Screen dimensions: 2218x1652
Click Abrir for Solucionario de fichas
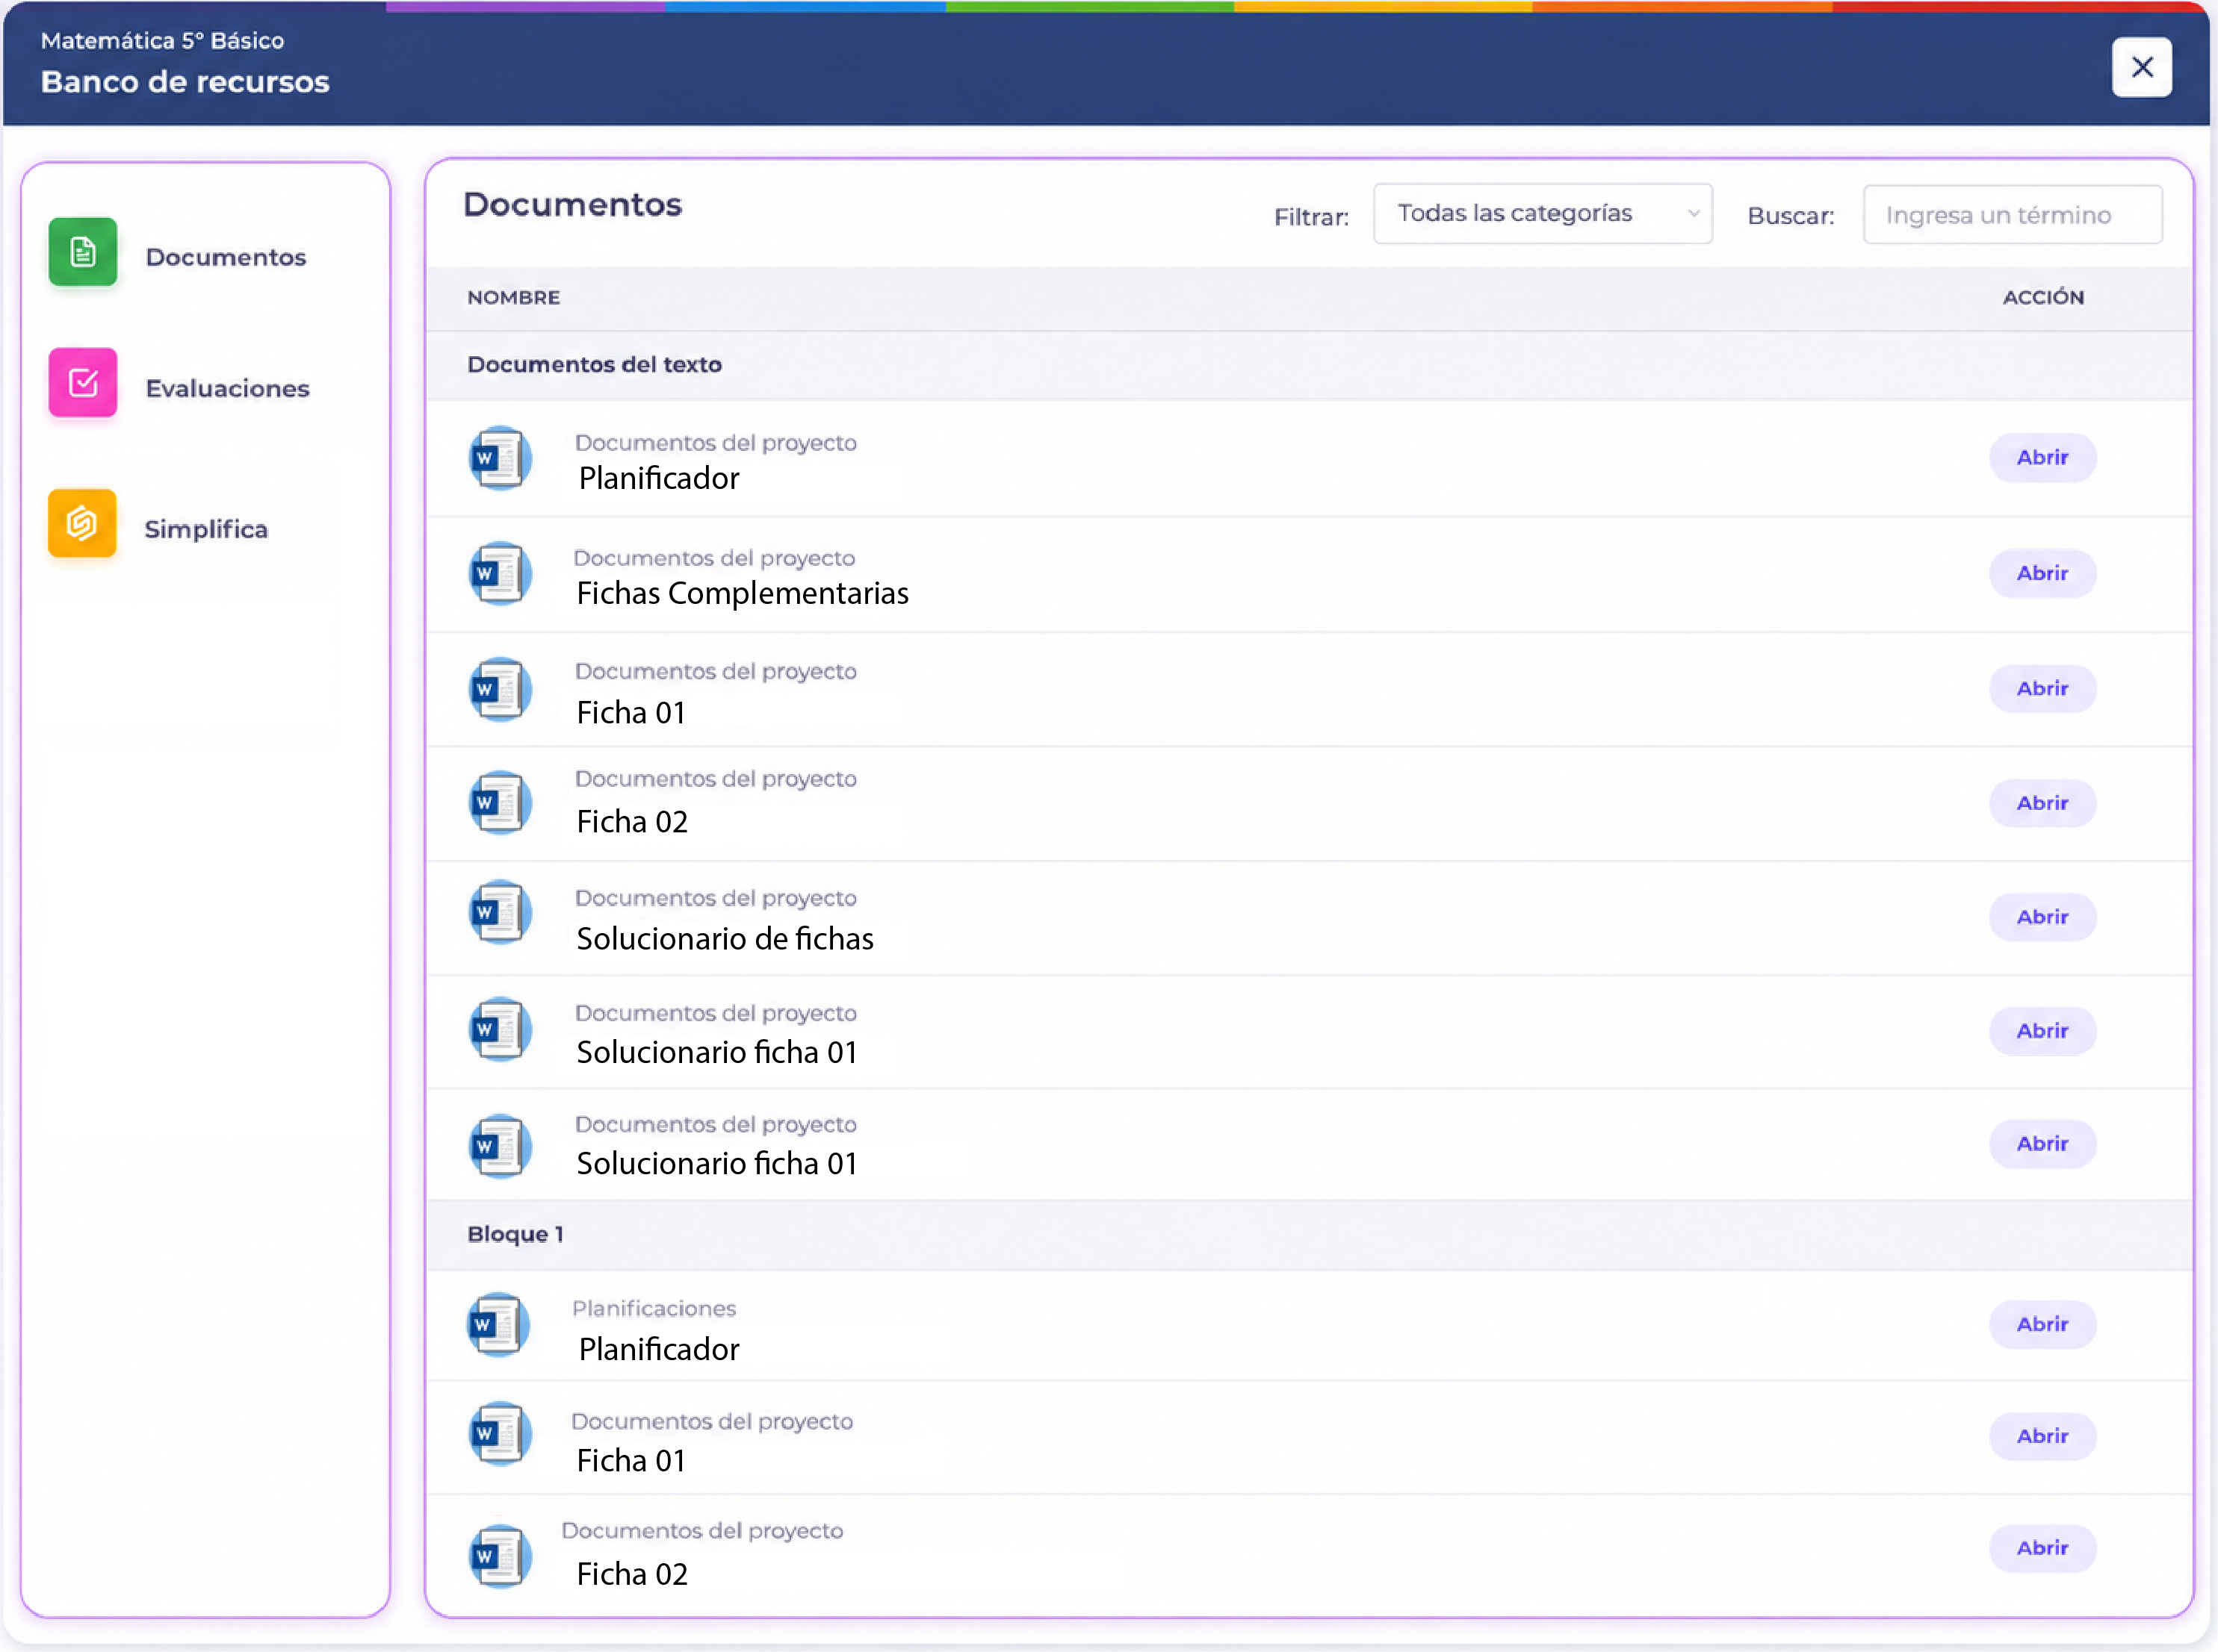click(2042, 917)
